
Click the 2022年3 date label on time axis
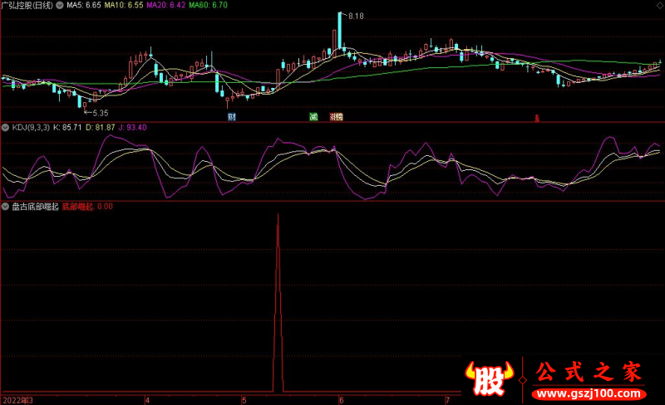pos(17,399)
